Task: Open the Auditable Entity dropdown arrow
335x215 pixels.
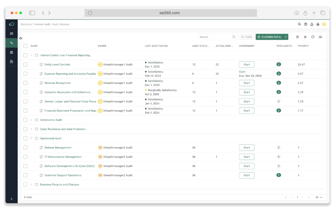Action: [x=286, y=37]
